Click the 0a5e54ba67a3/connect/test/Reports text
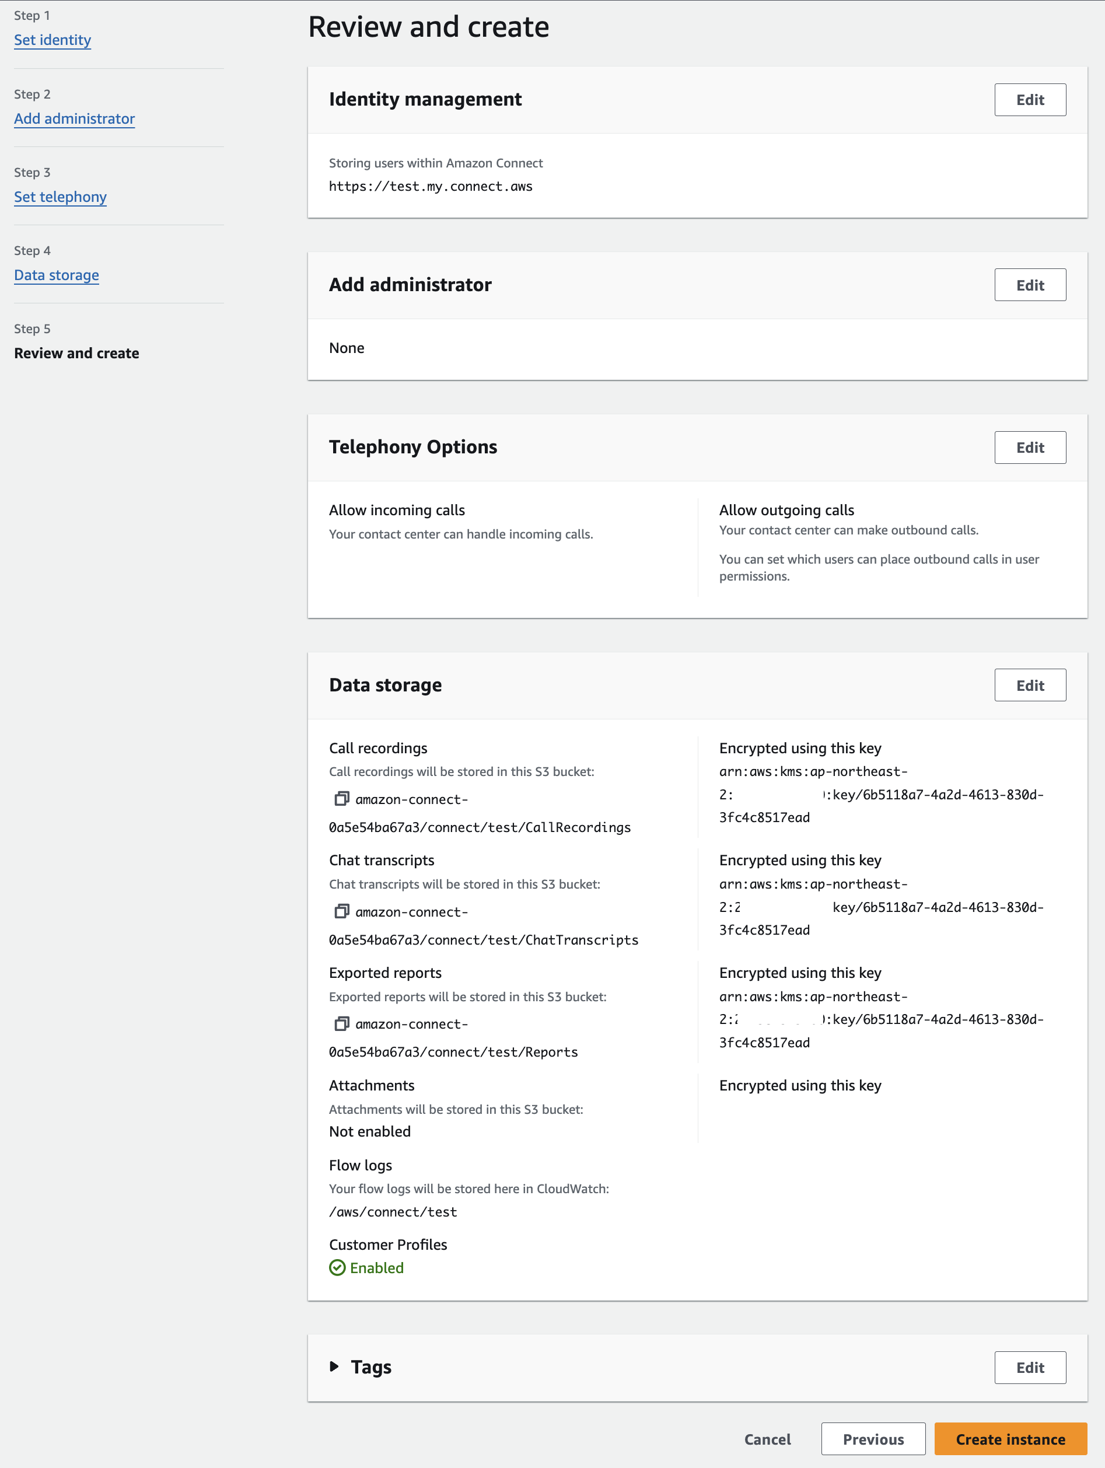The width and height of the screenshot is (1105, 1468). (453, 1052)
